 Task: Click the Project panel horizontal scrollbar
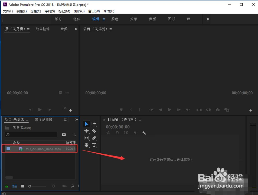click(9, 177)
